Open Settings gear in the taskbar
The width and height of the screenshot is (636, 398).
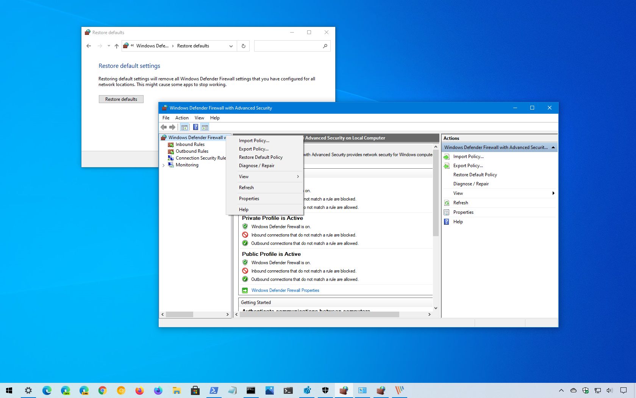28,390
